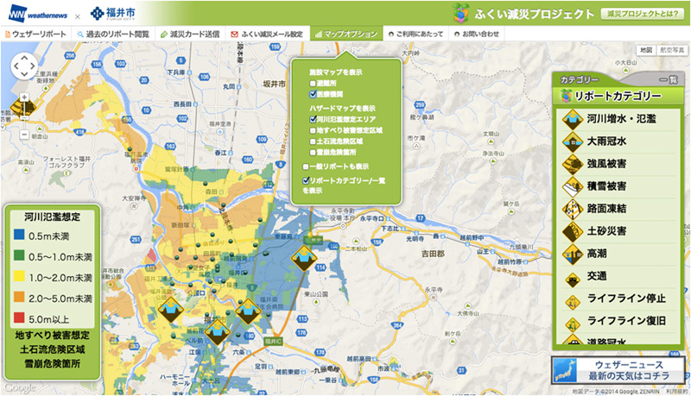Zoom out with the minus button
Image resolution: width=691 pixels, height=396 pixels.
(x=24, y=135)
